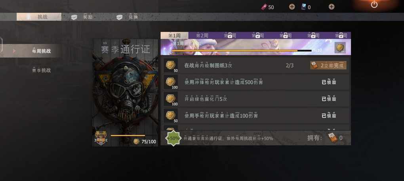
Task: Click 已领取 on the 冲锋枪 500伤害 task
Action: [x=329, y=82]
